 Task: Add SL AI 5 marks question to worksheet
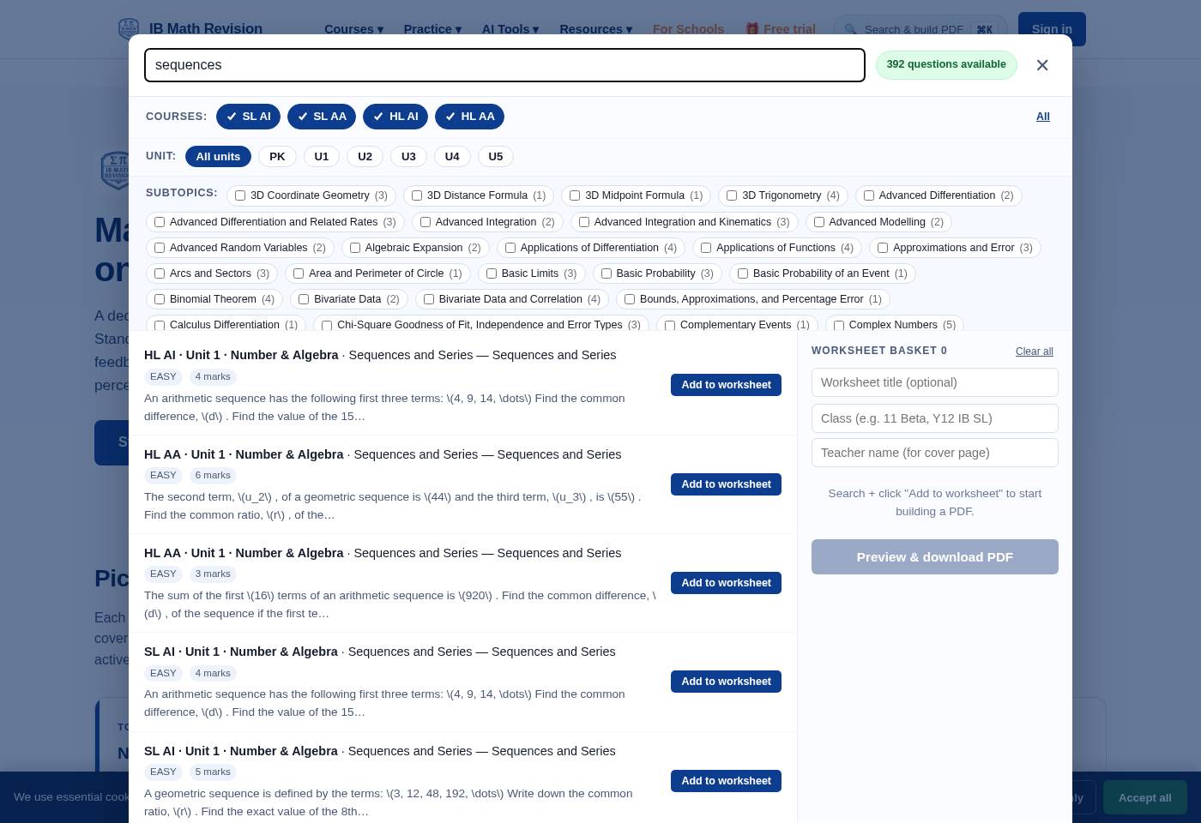(x=726, y=781)
